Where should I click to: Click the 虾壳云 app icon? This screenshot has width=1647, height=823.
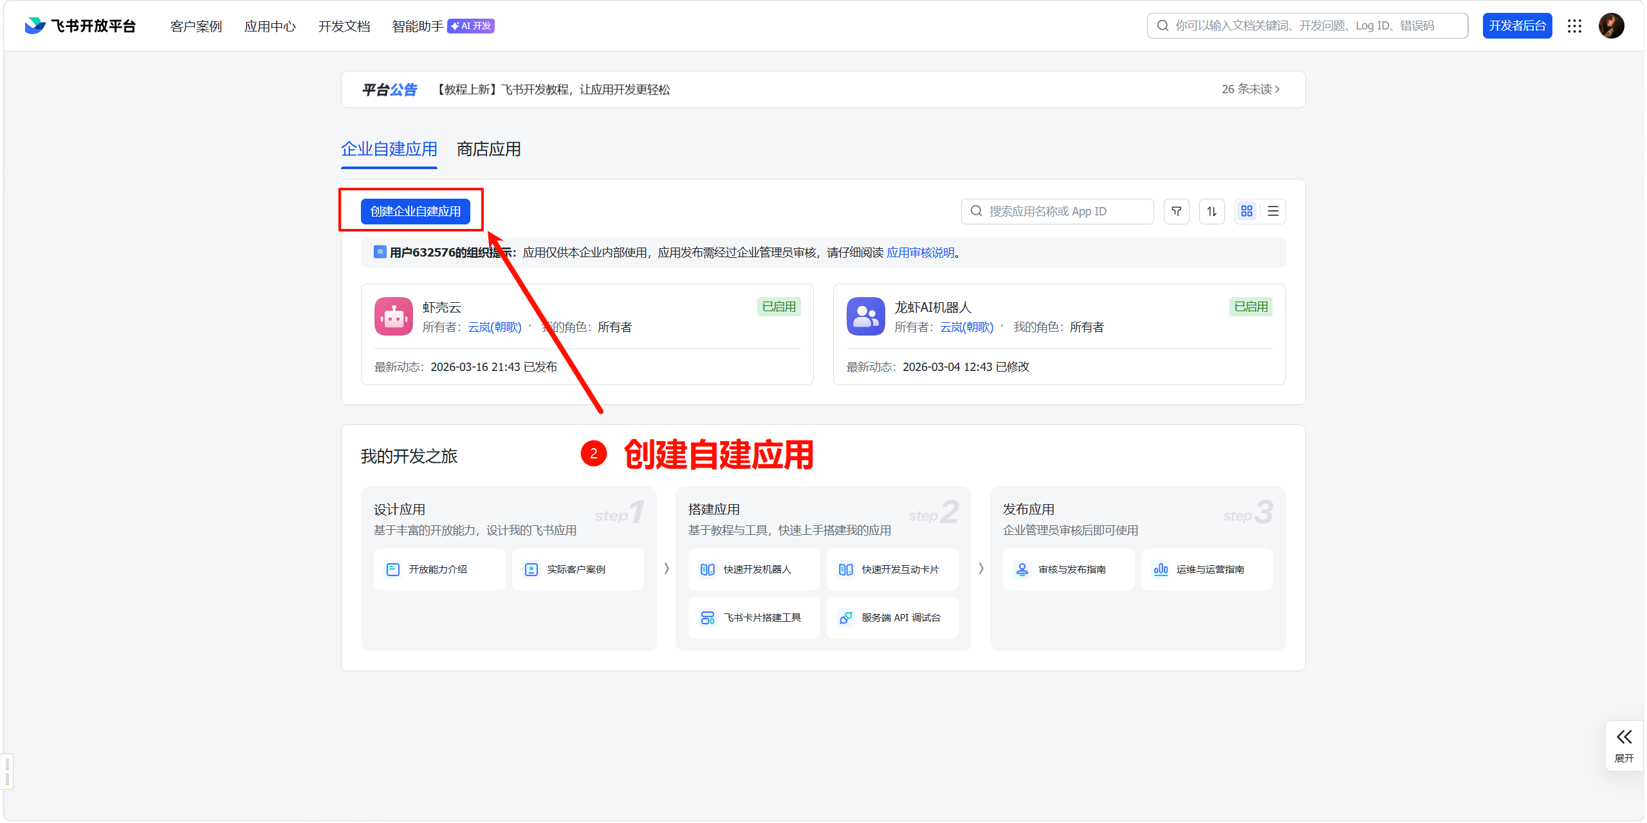[392, 316]
